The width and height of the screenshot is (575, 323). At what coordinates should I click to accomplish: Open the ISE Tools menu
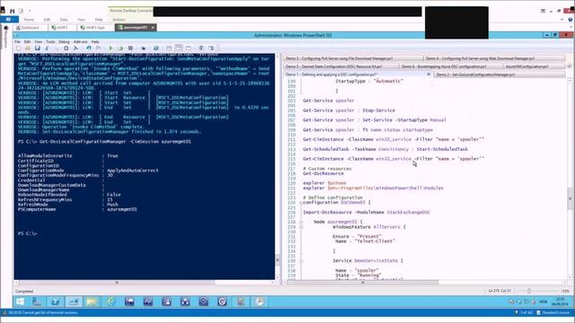(50, 42)
